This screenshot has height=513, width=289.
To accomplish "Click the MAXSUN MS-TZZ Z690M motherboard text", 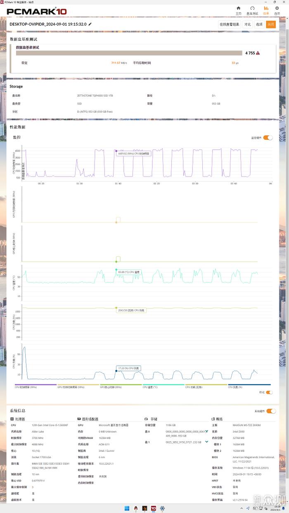I will tap(247, 425).
